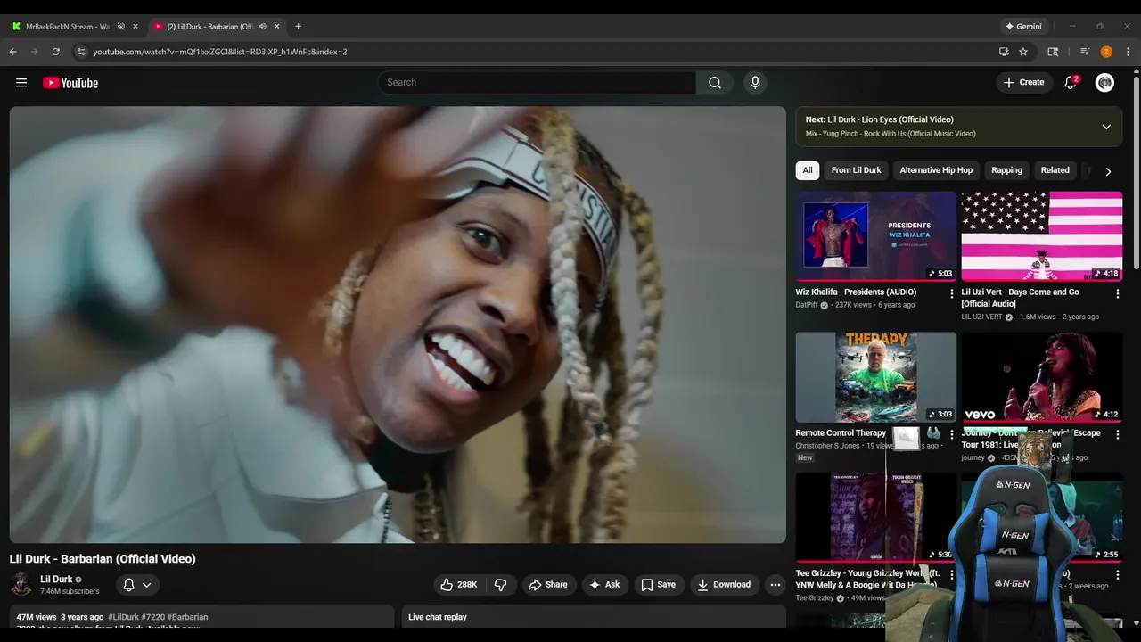
Task: Save the video to a playlist
Action: [x=658, y=585]
